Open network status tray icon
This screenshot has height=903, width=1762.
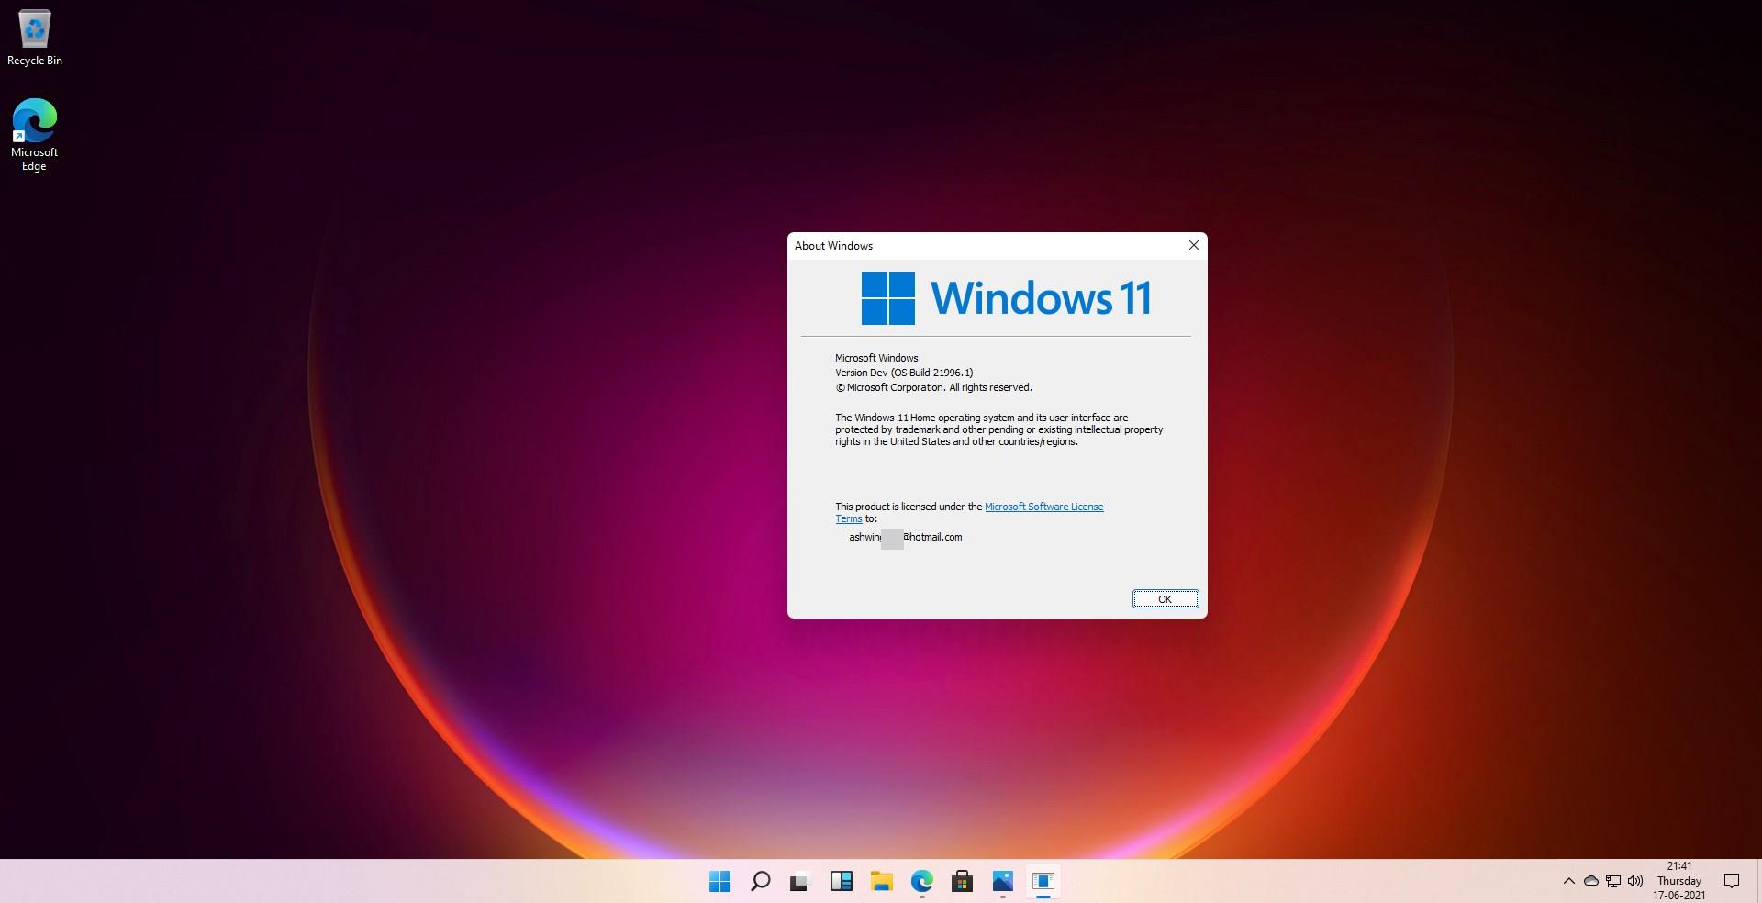(1613, 882)
